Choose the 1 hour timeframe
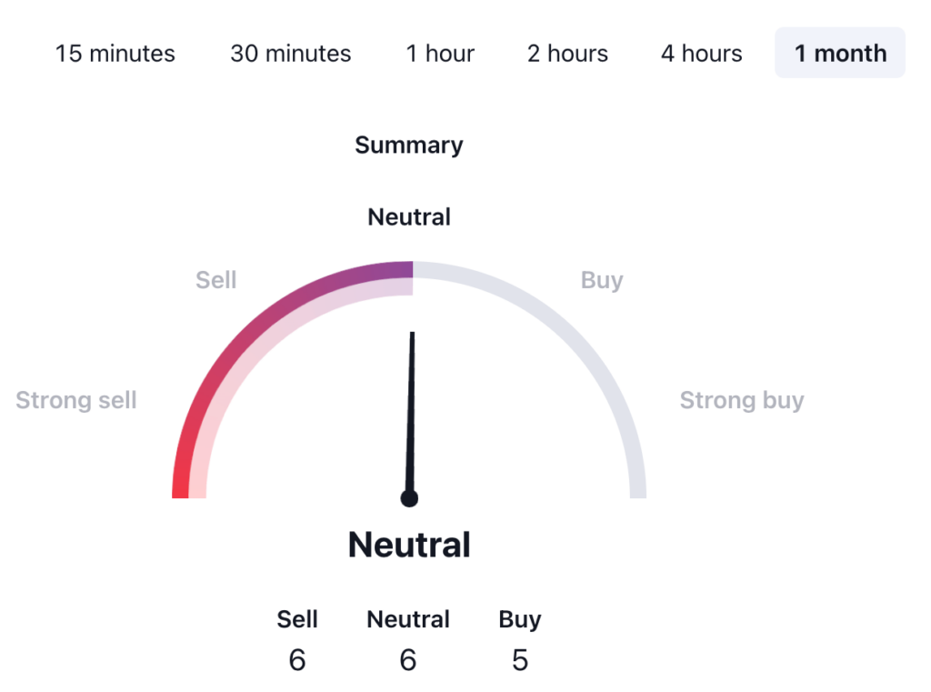 pyautogui.click(x=440, y=54)
